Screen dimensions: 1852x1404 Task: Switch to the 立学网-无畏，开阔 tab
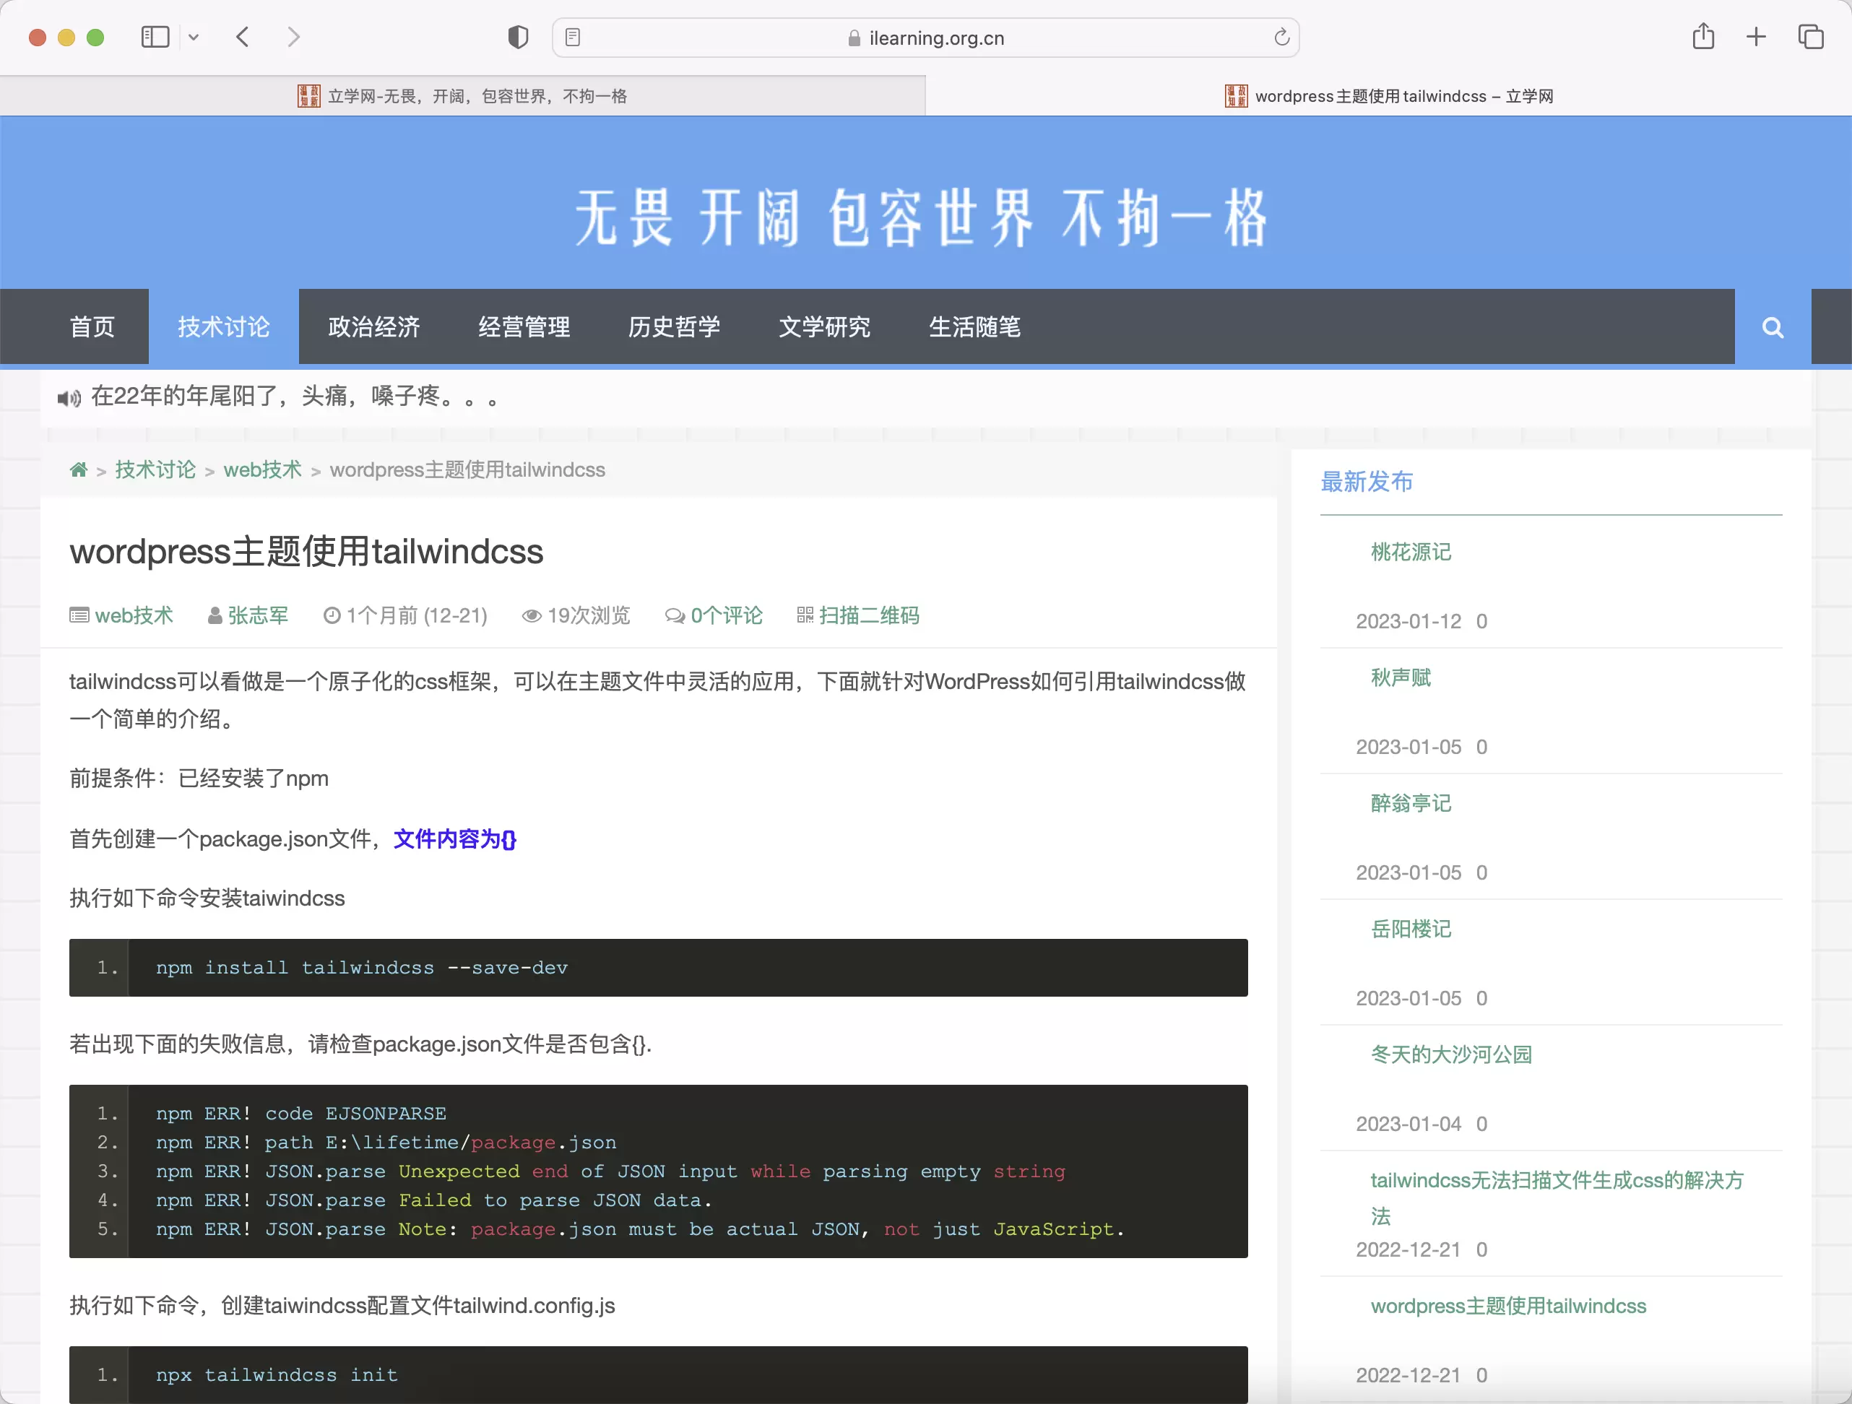click(462, 95)
